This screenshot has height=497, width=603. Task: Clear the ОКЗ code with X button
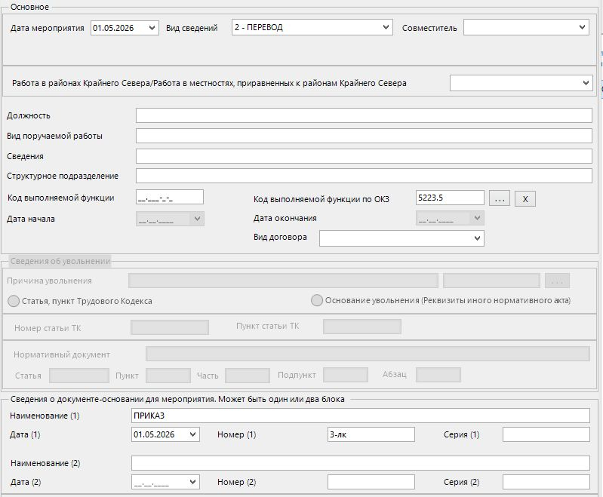tap(525, 198)
